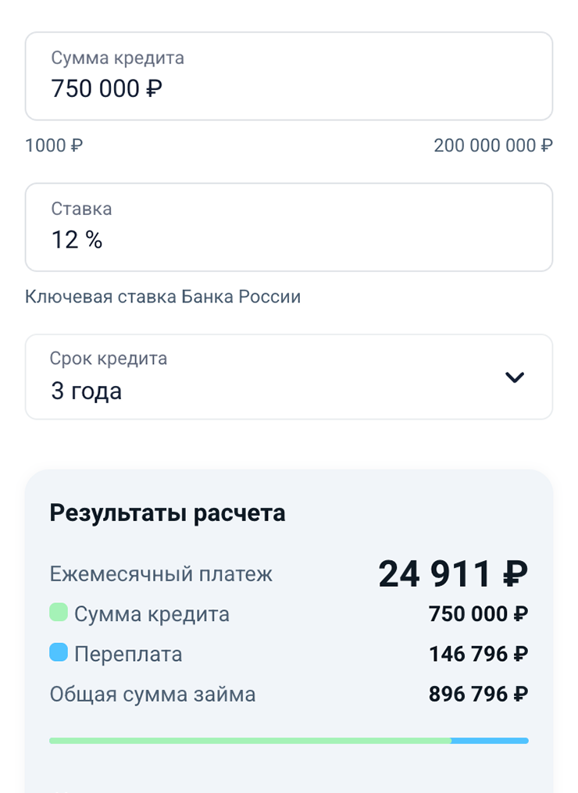Select the overpayment amount 146 796 ₽
This screenshot has width=578, height=793.
[478, 654]
